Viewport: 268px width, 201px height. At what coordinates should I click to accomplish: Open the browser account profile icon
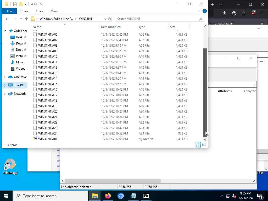tap(234, 13)
